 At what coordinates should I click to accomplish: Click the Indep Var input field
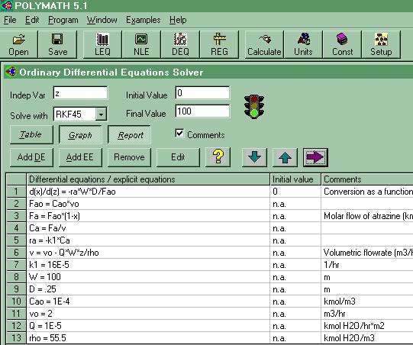tap(80, 93)
